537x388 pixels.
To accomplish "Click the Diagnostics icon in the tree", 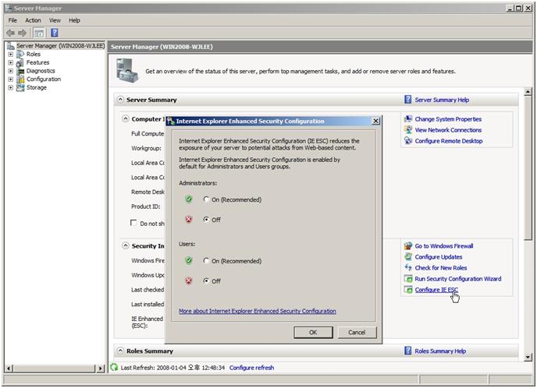I will pos(20,71).
